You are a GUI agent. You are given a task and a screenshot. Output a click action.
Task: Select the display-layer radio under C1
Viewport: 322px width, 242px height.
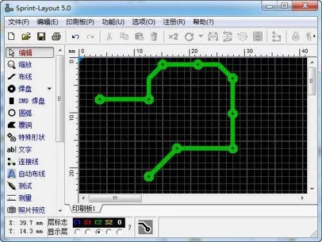pyautogui.click(x=77, y=232)
